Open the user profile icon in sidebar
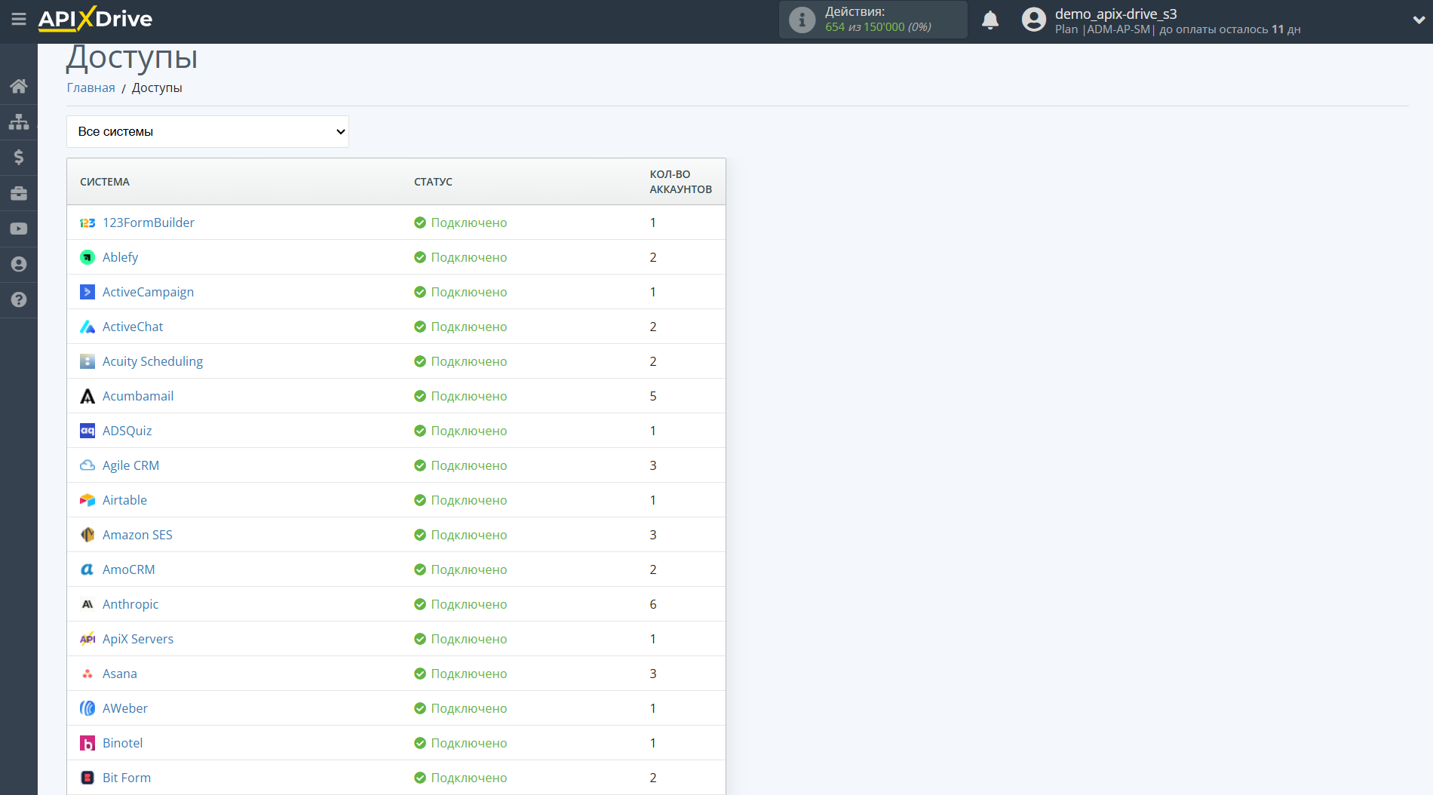1433x795 pixels. (x=19, y=264)
